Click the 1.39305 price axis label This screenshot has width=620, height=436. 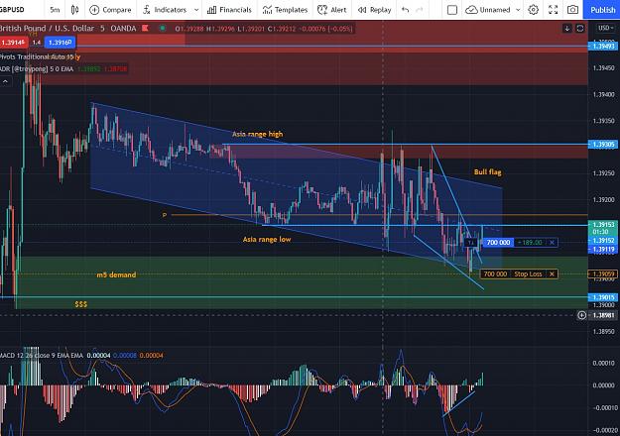click(x=603, y=145)
